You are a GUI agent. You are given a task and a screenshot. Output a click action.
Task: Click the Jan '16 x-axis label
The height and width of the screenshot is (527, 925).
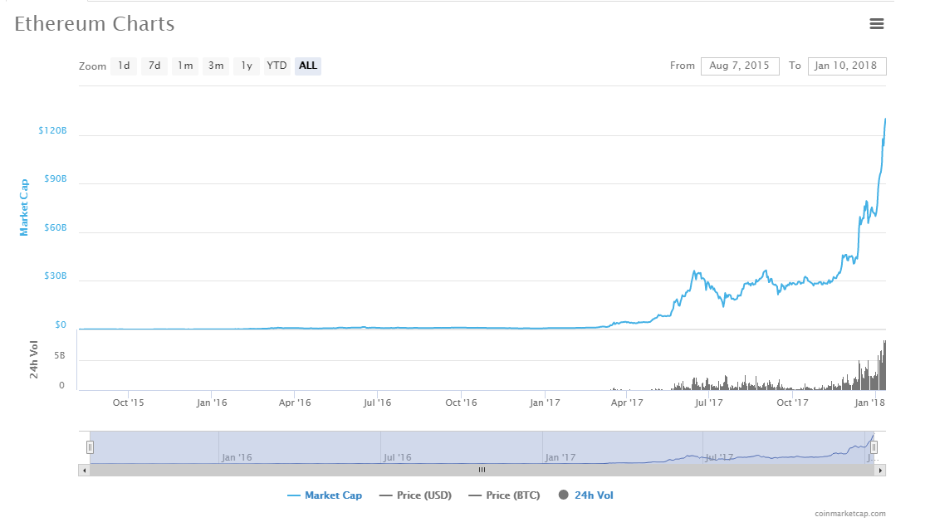coord(211,403)
